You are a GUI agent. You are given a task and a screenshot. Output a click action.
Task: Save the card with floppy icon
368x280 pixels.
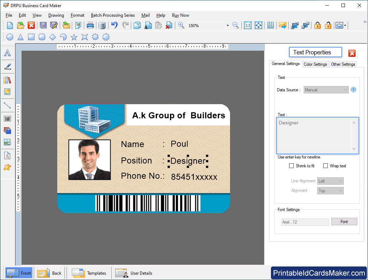pyautogui.click(x=43, y=25)
